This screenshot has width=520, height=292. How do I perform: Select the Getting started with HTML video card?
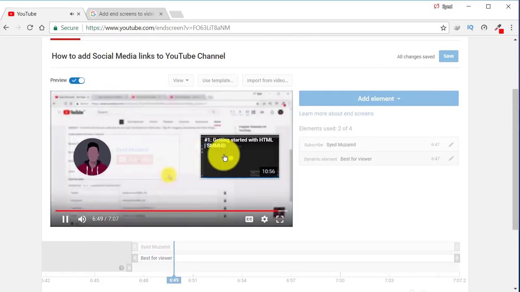[x=240, y=157]
